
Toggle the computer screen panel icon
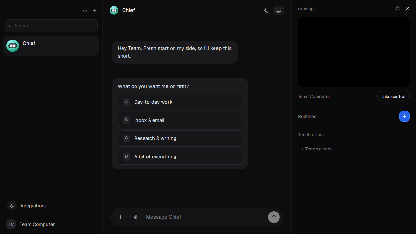tap(279, 10)
